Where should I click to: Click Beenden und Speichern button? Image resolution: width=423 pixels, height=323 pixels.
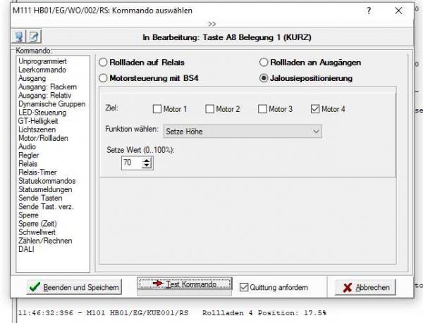[73, 287]
